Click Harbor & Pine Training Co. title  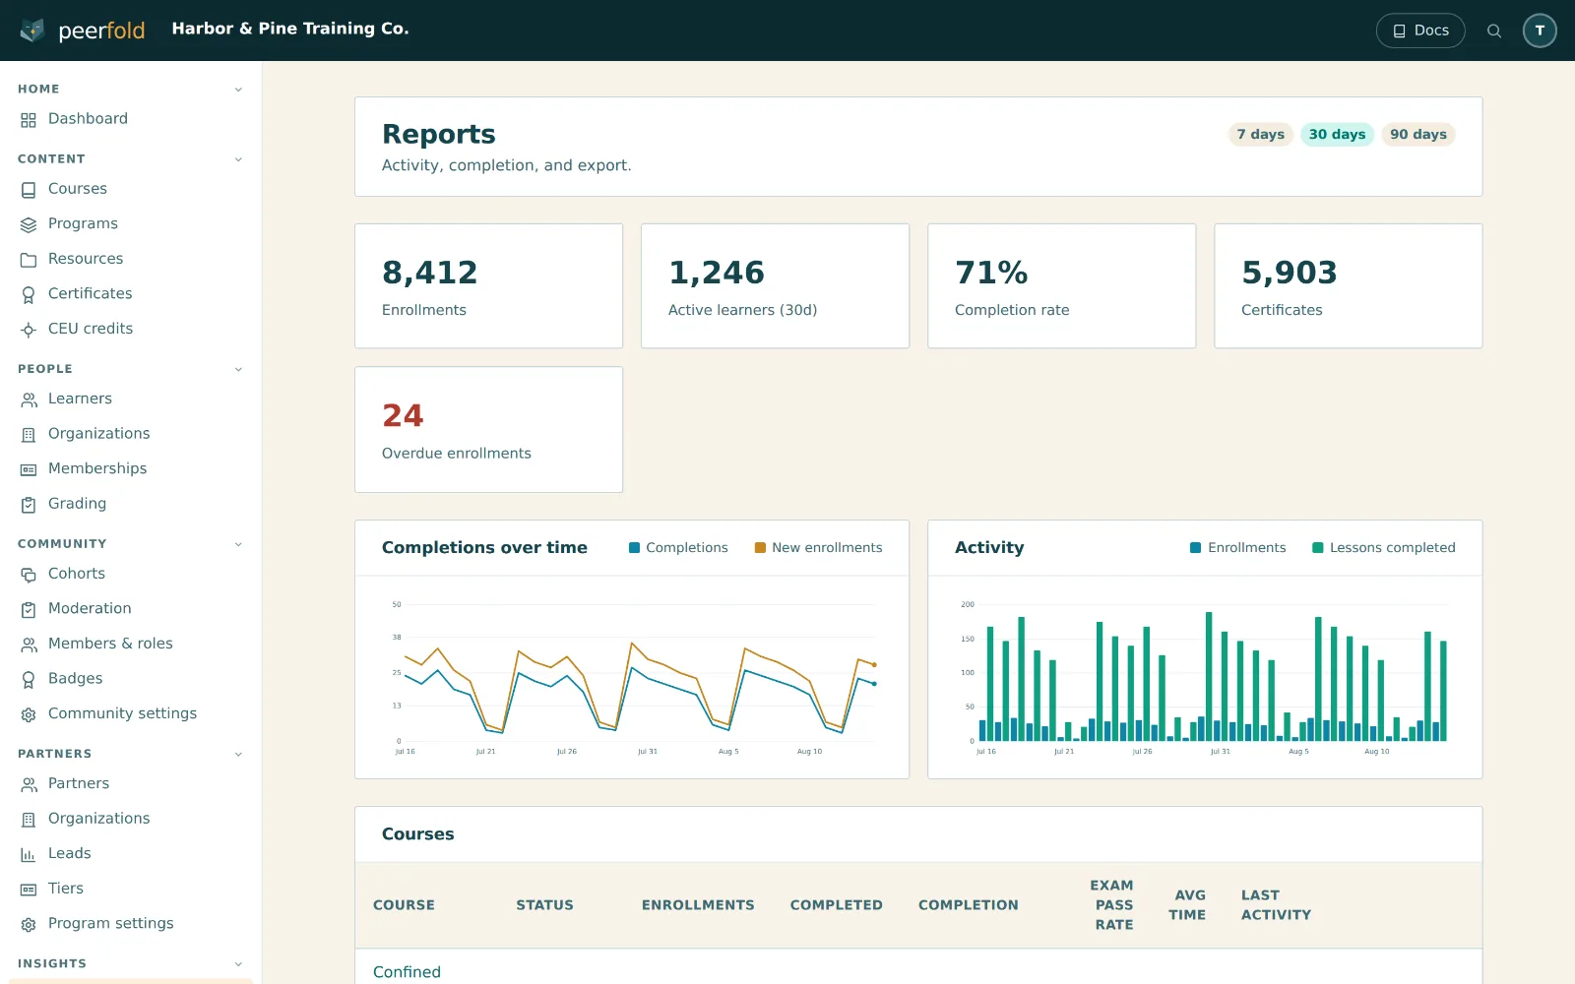290,29
